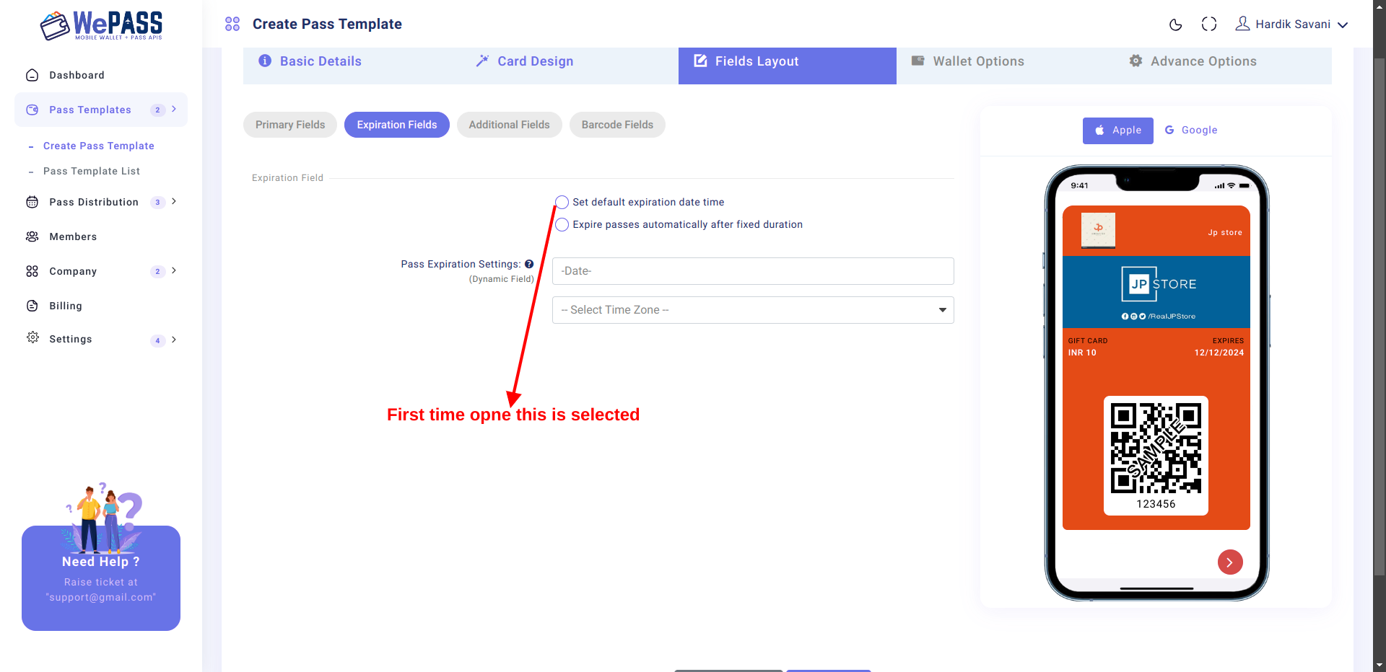Select the Barcode Fields pill
1386x672 pixels.
click(617, 125)
